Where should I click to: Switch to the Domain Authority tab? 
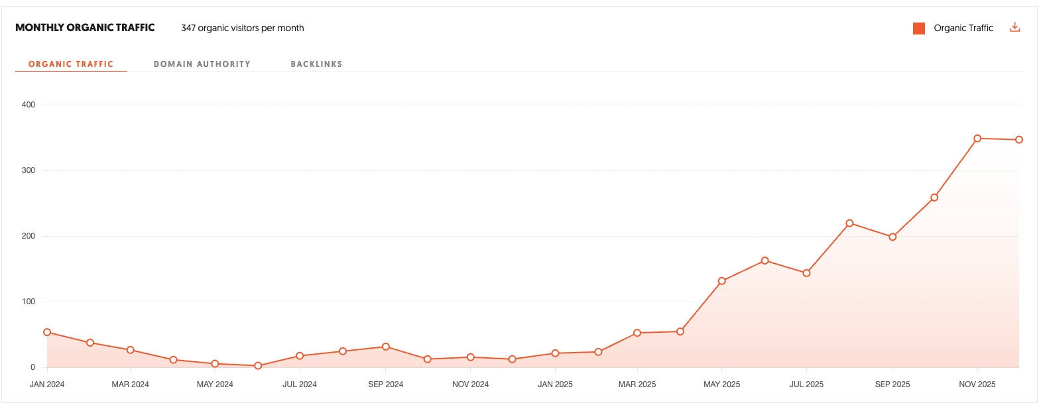pos(202,64)
